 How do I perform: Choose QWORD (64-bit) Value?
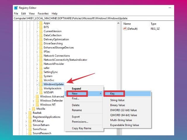pos(127,115)
